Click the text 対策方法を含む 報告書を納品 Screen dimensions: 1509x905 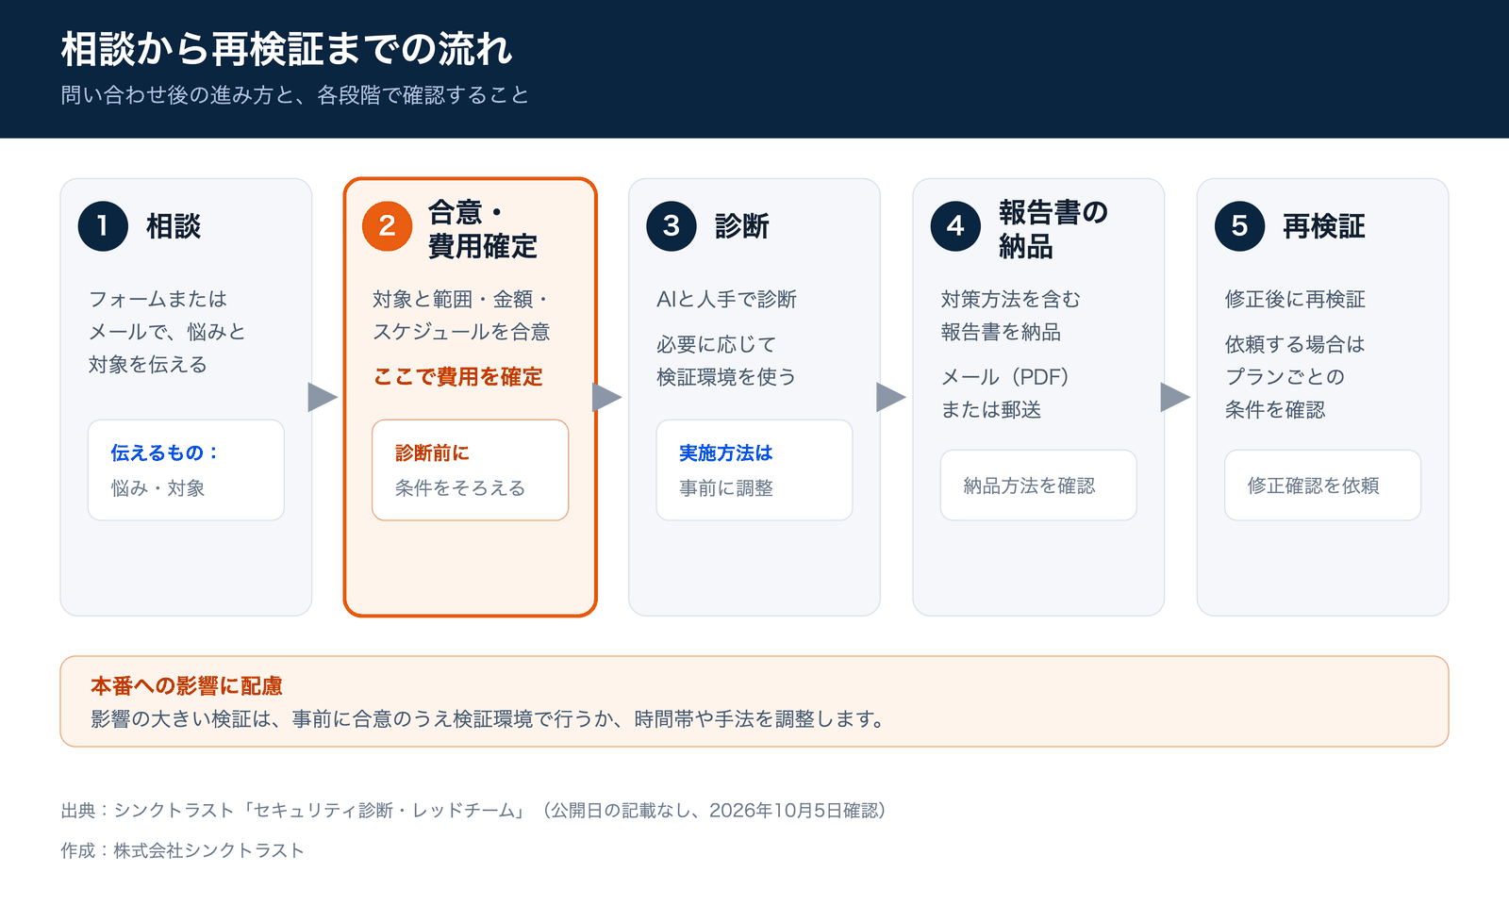[1011, 315]
